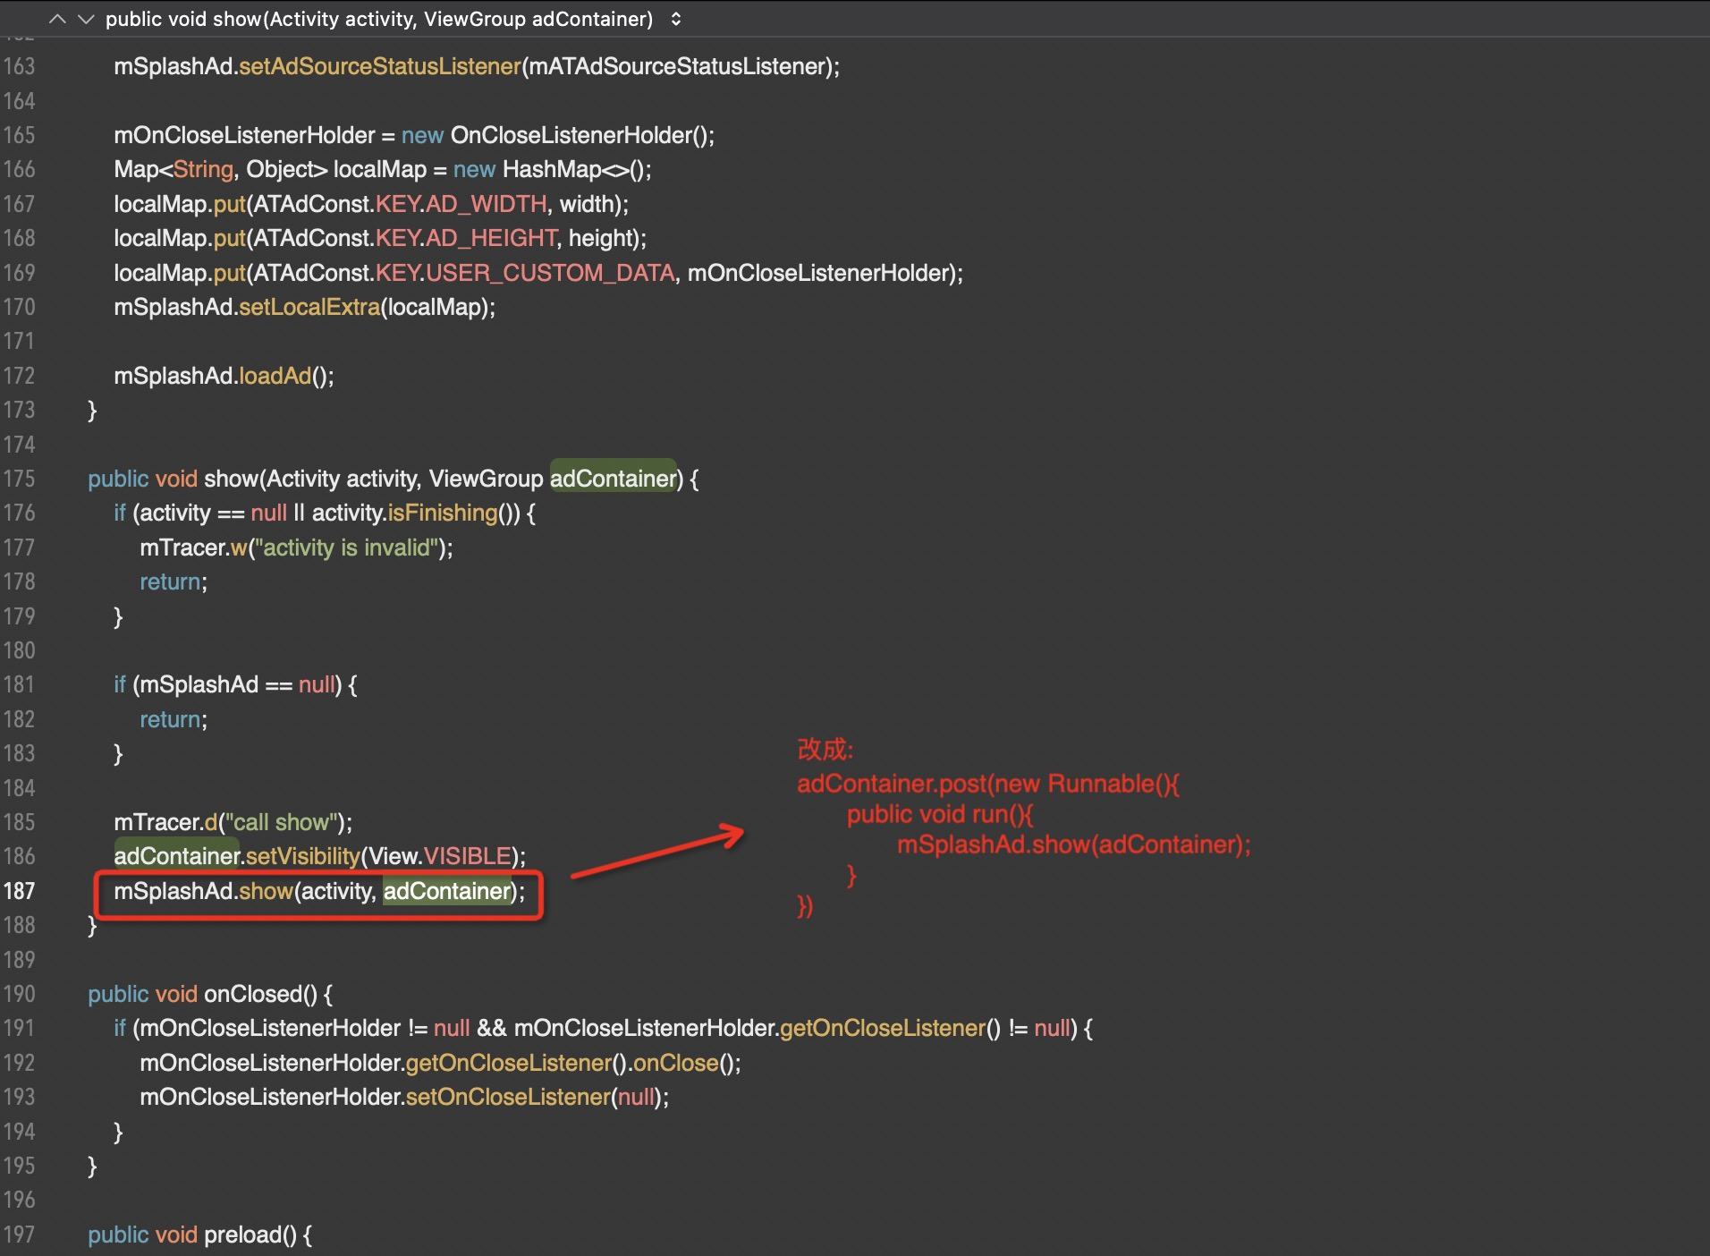
Task: Click the up chevron in the sticky header
Action: coord(57,18)
